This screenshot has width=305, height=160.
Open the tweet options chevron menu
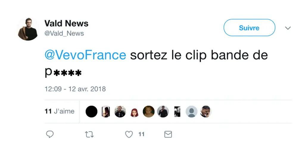click(288, 28)
